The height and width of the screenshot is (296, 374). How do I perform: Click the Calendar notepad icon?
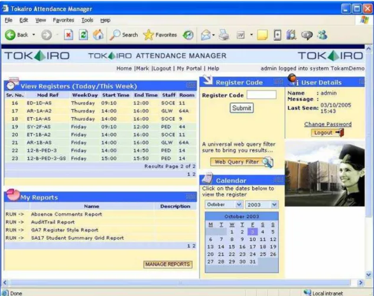207,177
